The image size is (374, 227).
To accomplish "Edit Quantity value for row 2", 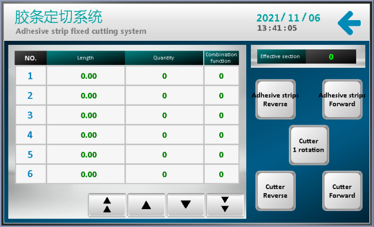I will (x=165, y=95).
